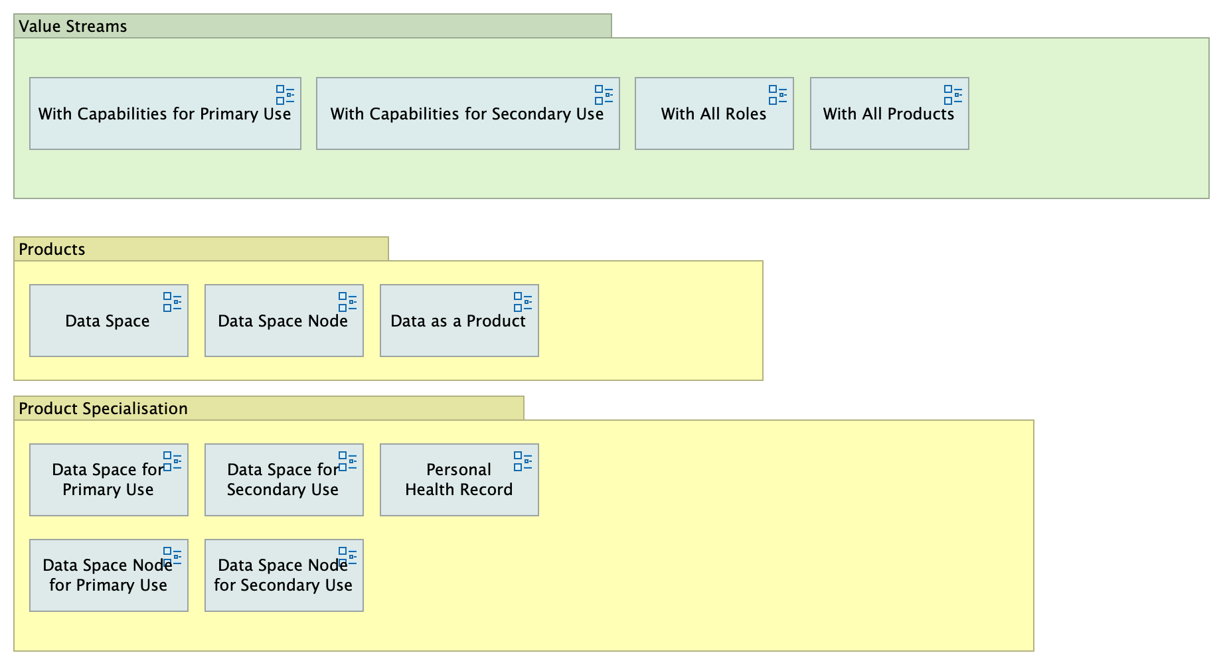The width and height of the screenshot is (1223, 665).
Task: Click view reference icon on With All Roles
Action: (x=777, y=95)
